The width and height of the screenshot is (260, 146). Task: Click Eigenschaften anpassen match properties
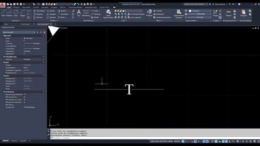(179, 14)
